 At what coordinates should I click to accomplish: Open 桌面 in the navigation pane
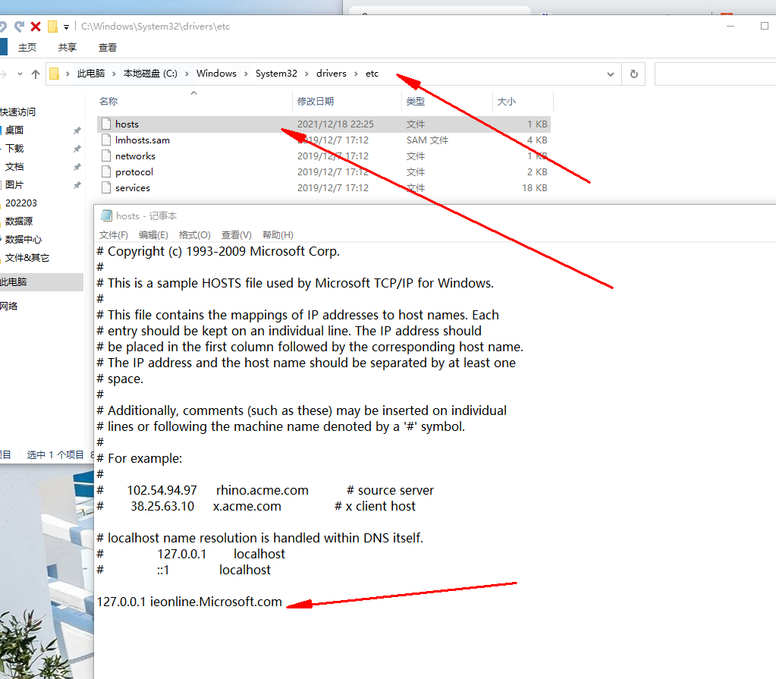[14, 130]
